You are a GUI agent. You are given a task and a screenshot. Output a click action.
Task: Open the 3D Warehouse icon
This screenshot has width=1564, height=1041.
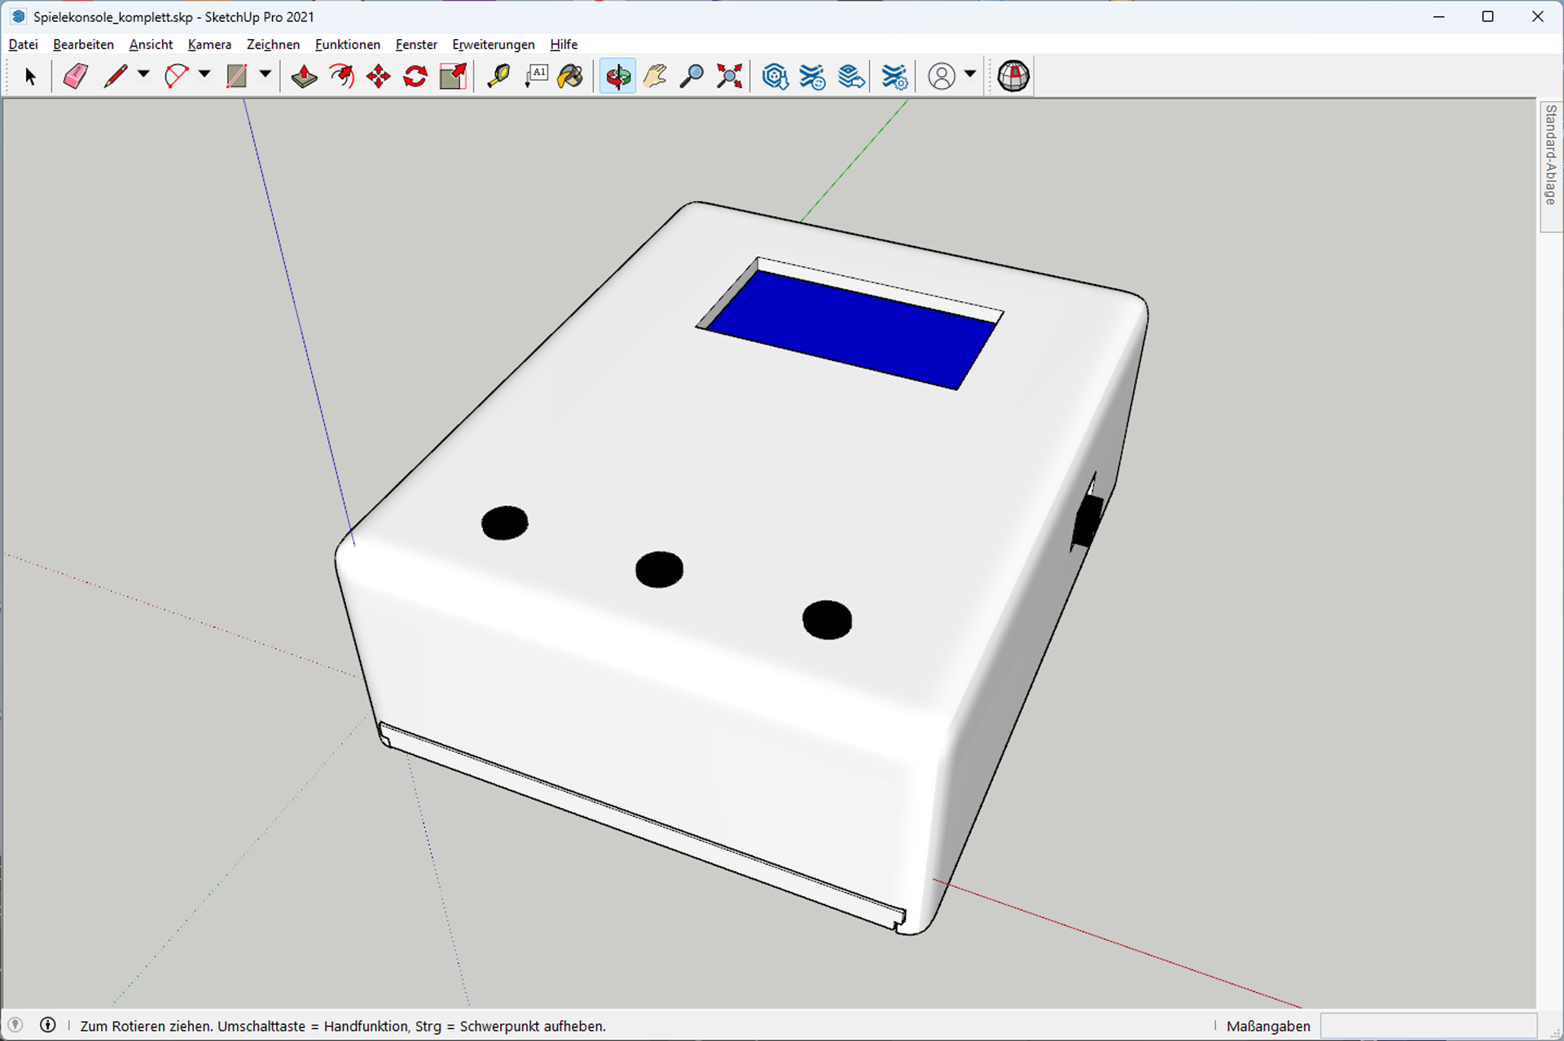[775, 77]
